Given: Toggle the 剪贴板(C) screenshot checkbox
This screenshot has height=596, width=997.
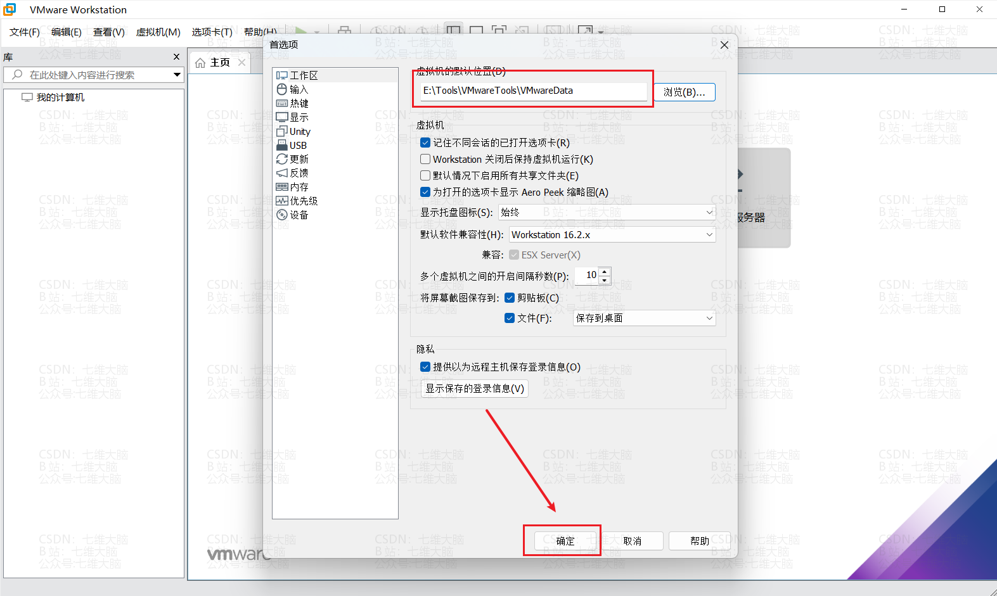Looking at the screenshot, I should 510,298.
